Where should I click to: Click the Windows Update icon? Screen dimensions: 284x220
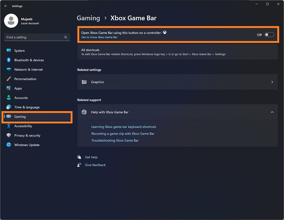tap(9, 145)
